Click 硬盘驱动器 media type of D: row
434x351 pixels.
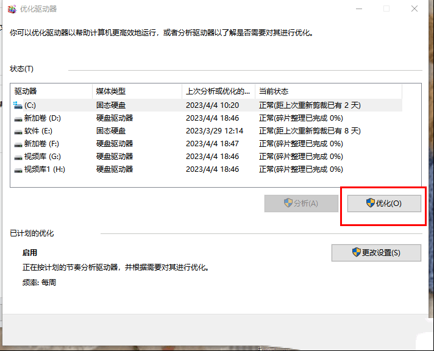[x=115, y=118]
